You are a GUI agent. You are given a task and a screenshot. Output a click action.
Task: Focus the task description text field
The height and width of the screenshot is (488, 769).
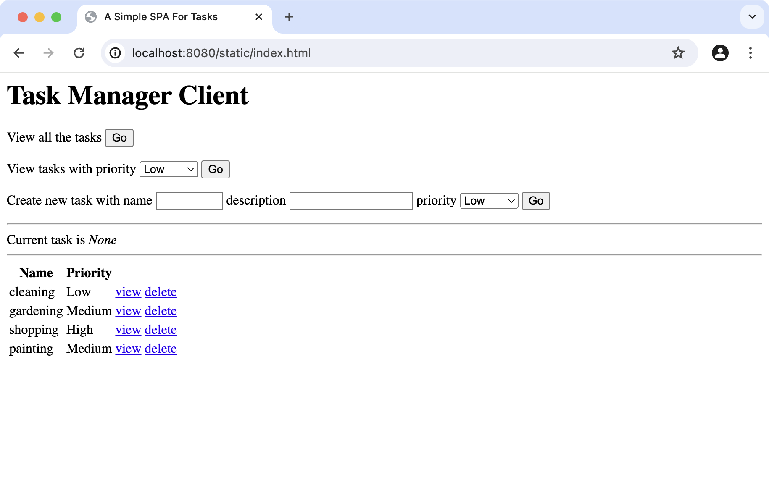tap(351, 201)
